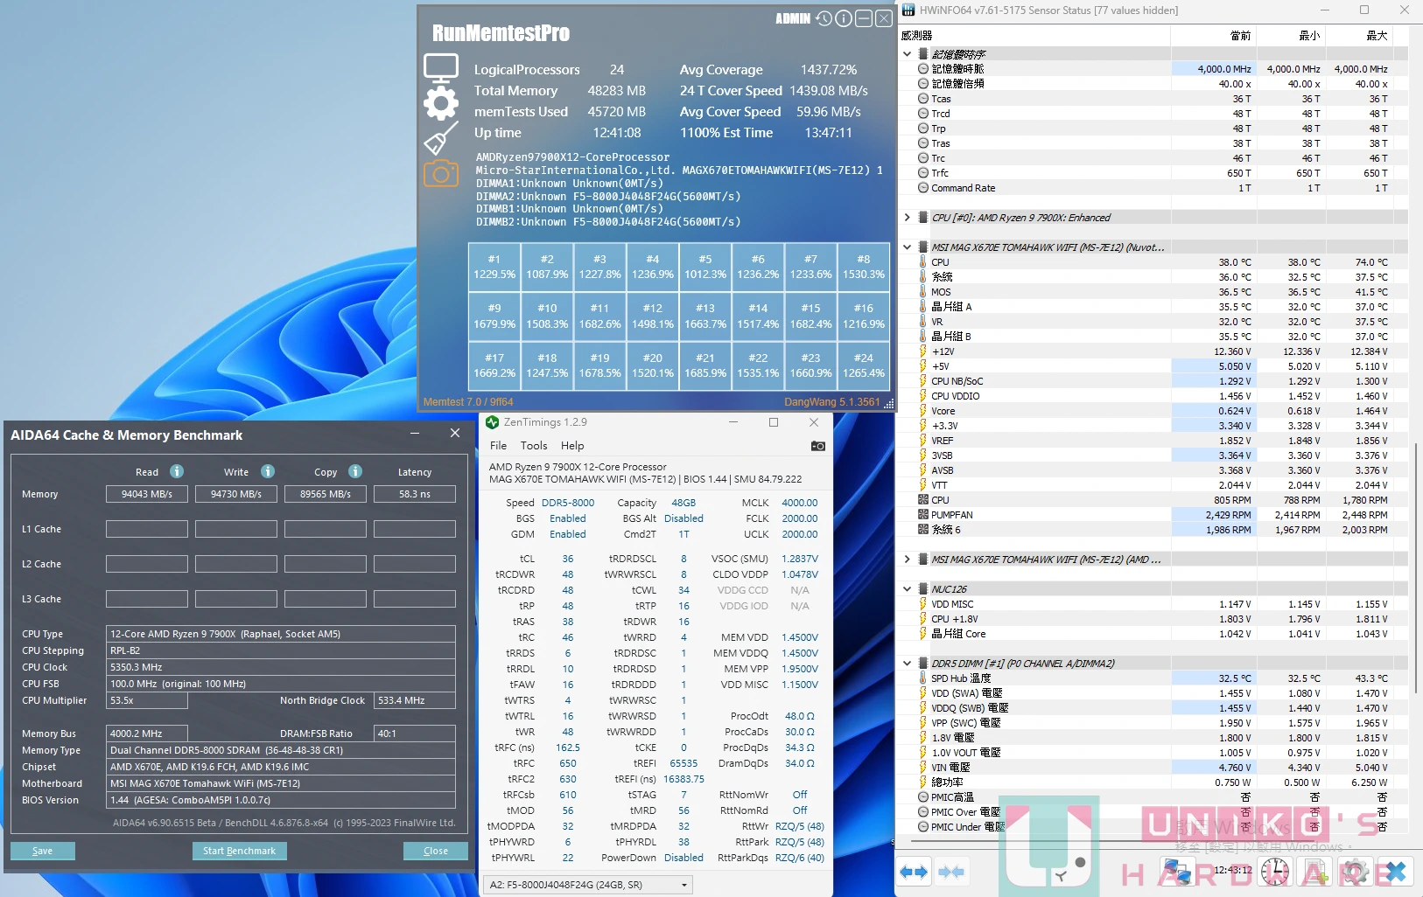Click thermometer icon beside SPD Hub 溫度
Viewport: 1423px width, 897px height.
[x=923, y=678]
